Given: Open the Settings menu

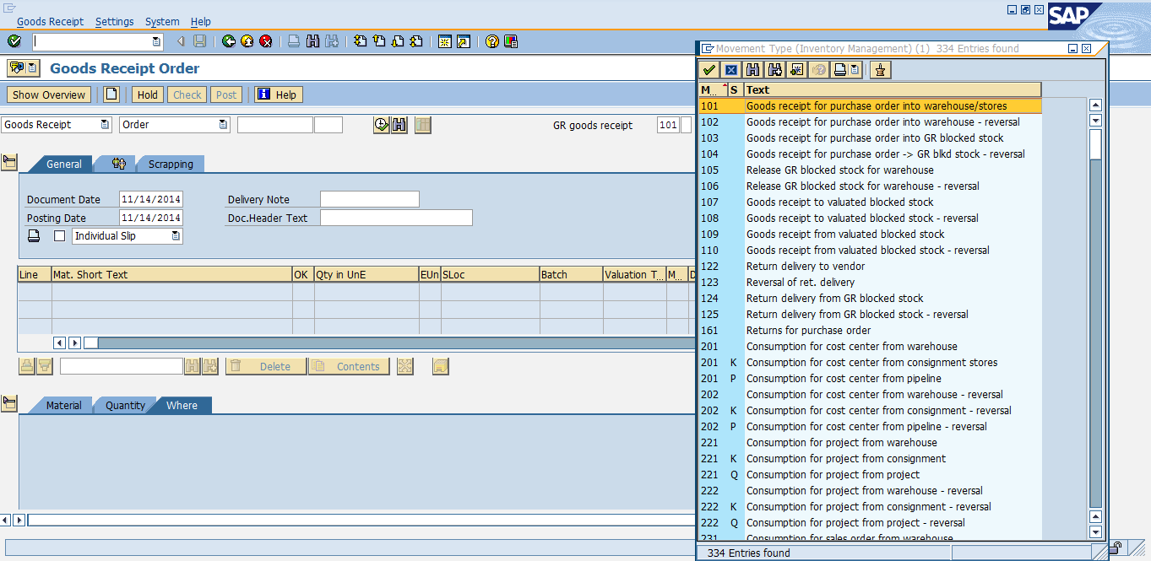Looking at the screenshot, I should [x=114, y=21].
